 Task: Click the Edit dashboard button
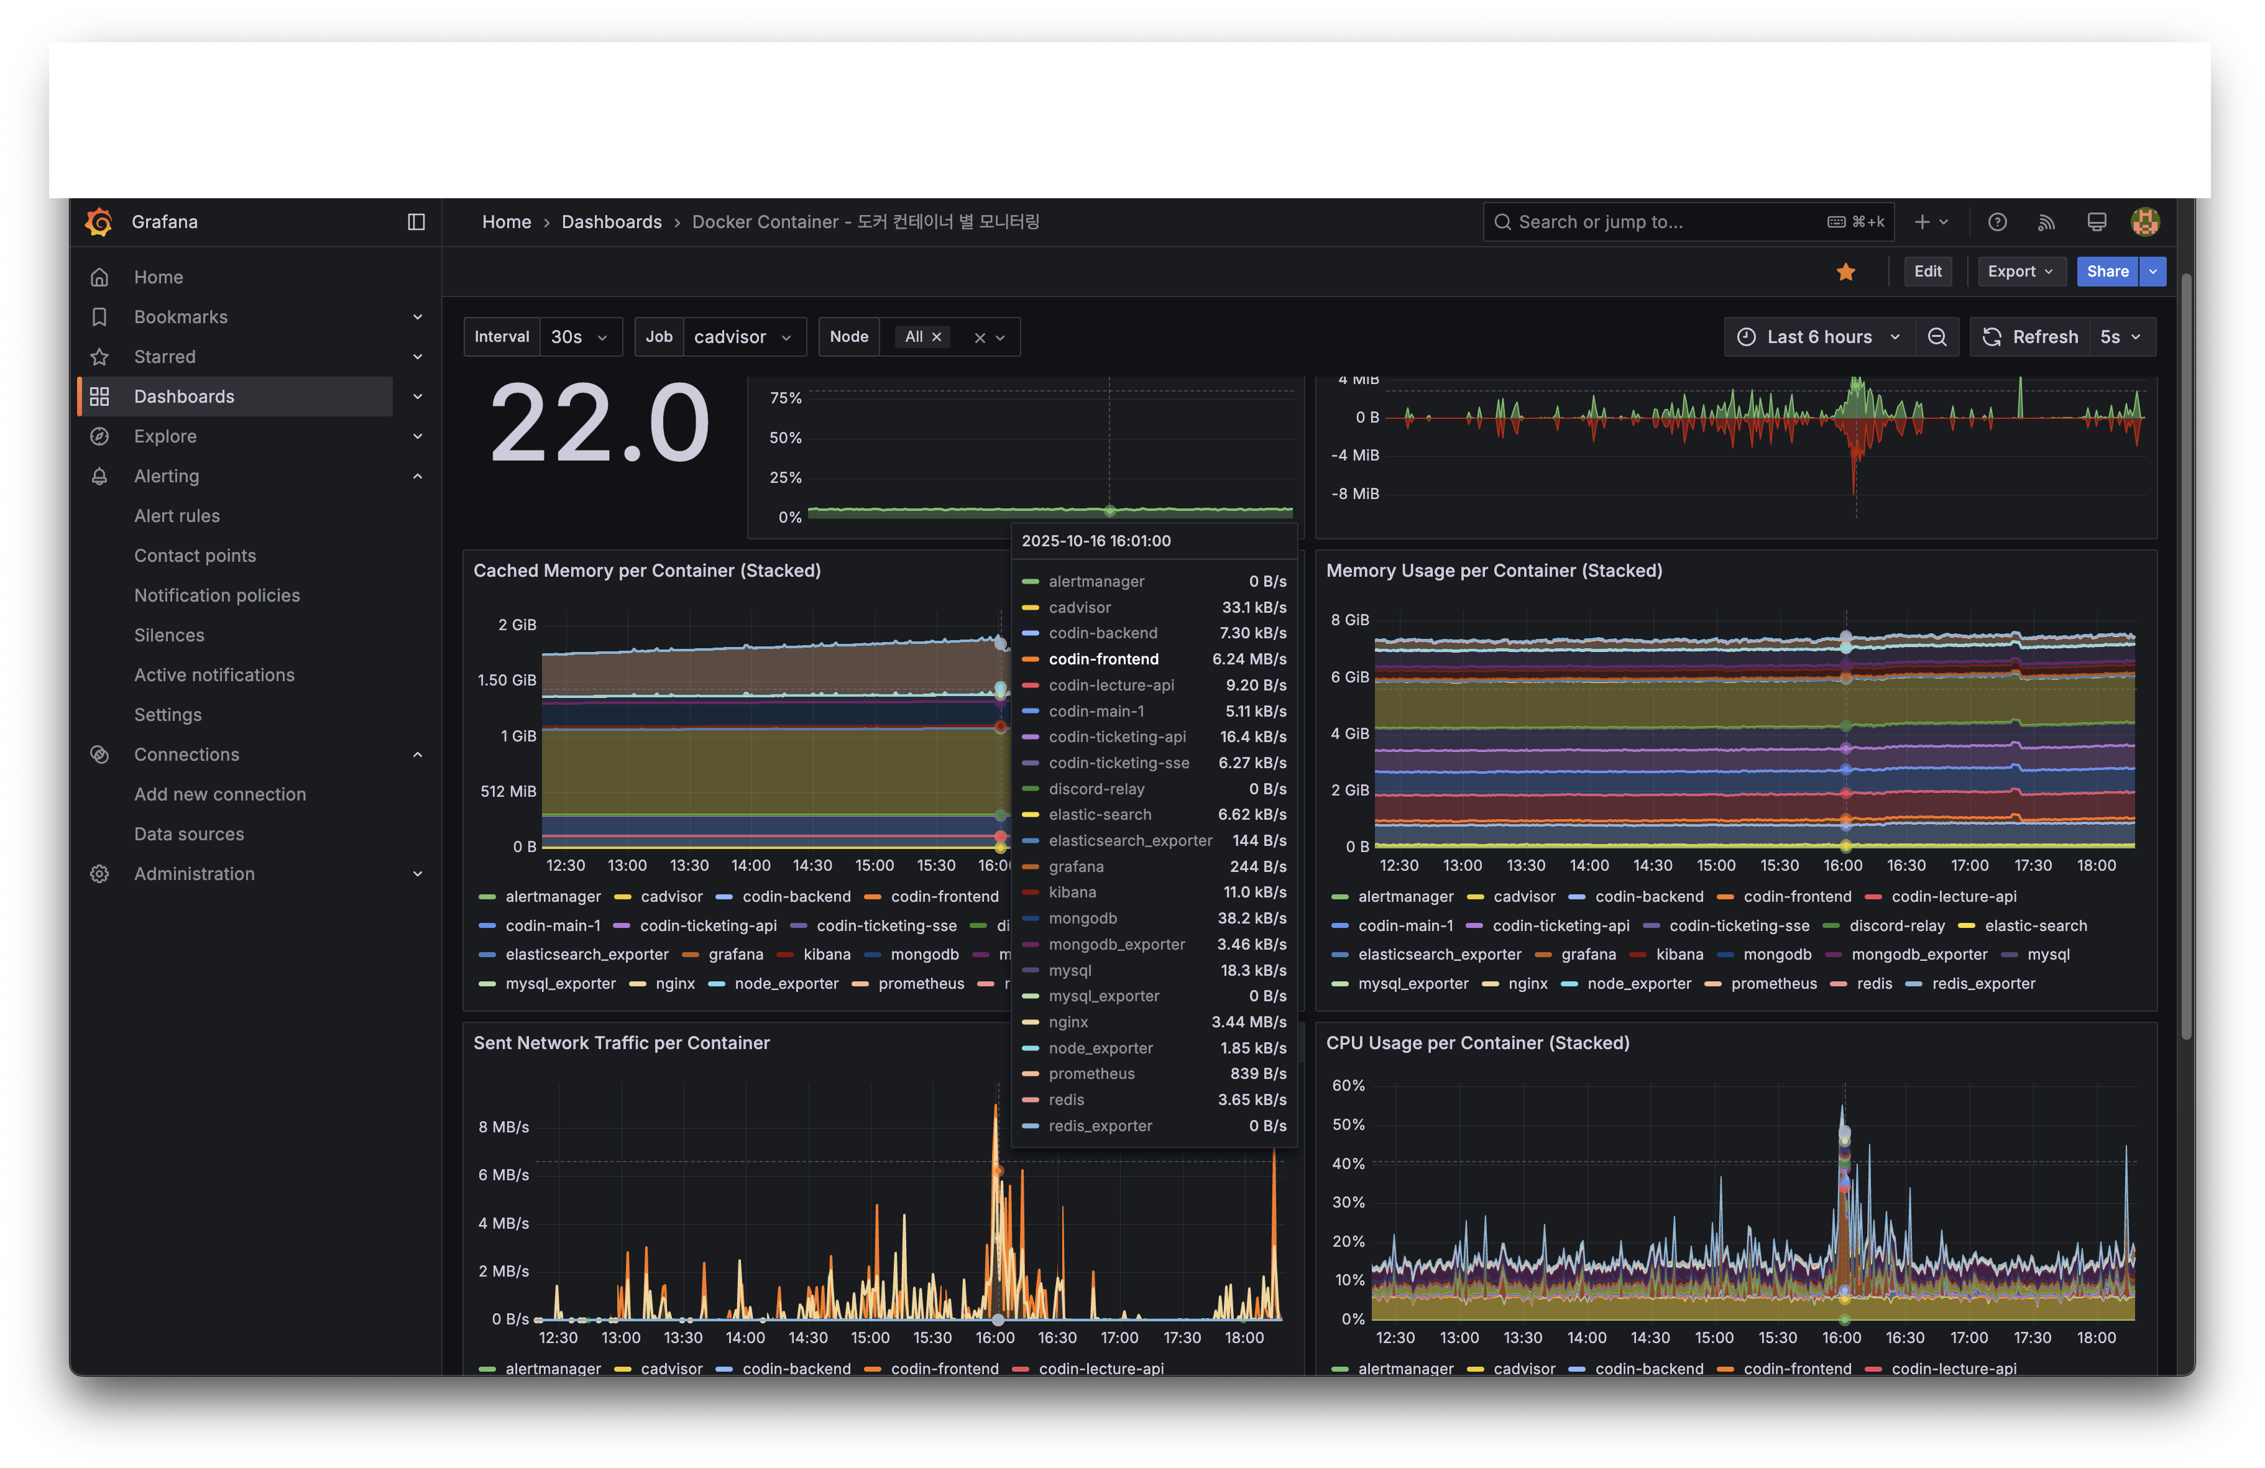[1927, 272]
